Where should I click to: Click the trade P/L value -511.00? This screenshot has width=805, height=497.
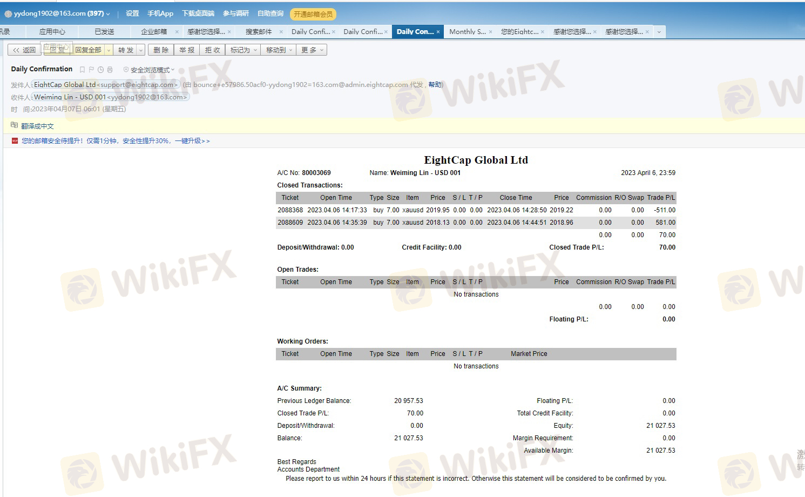pos(665,210)
